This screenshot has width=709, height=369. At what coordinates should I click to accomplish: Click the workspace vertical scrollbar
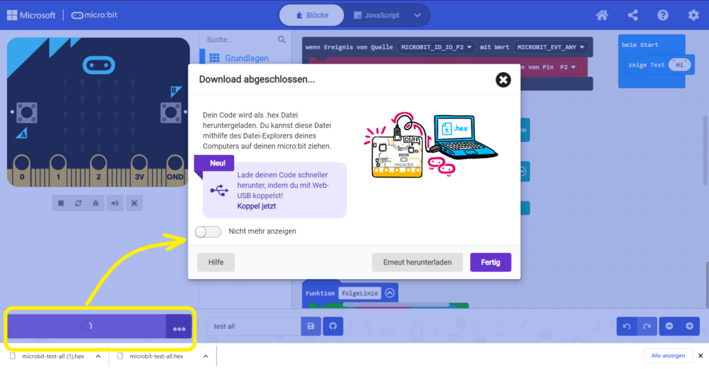[706, 151]
